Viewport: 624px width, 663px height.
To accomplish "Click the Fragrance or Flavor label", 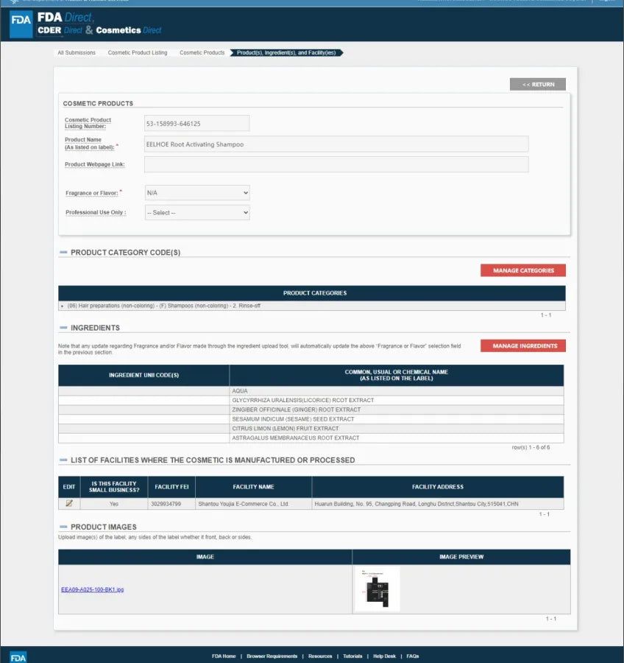I will pyautogui.click(x=92, y=193).
